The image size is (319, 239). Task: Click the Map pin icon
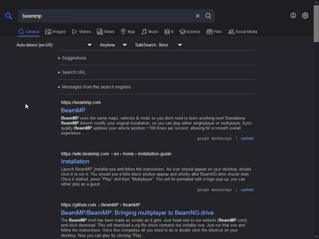[123, 32]
